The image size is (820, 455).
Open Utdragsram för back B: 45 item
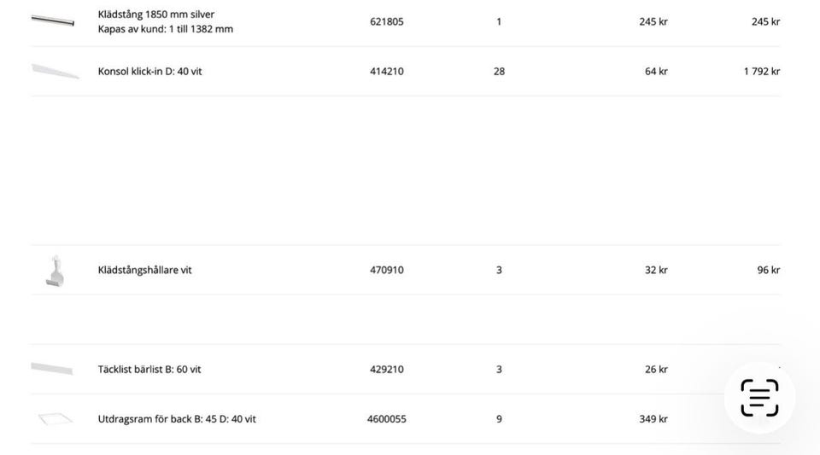coord(177,419)
